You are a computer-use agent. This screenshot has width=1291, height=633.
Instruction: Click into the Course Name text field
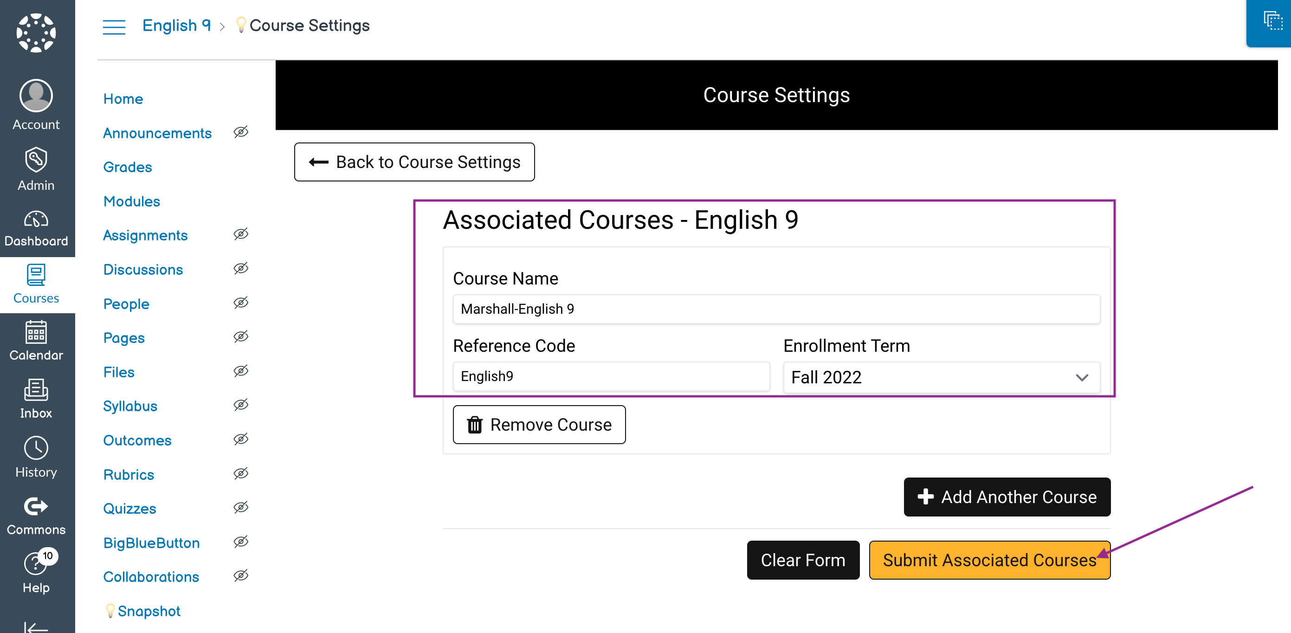tap(776, 309)
